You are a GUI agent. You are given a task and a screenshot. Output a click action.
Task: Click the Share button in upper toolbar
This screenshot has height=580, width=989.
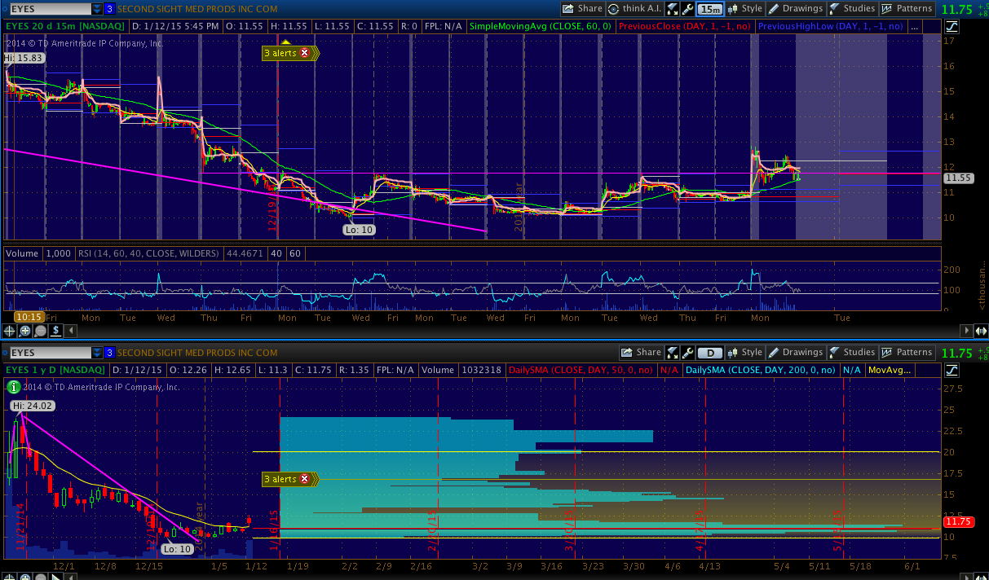[582, 9]
